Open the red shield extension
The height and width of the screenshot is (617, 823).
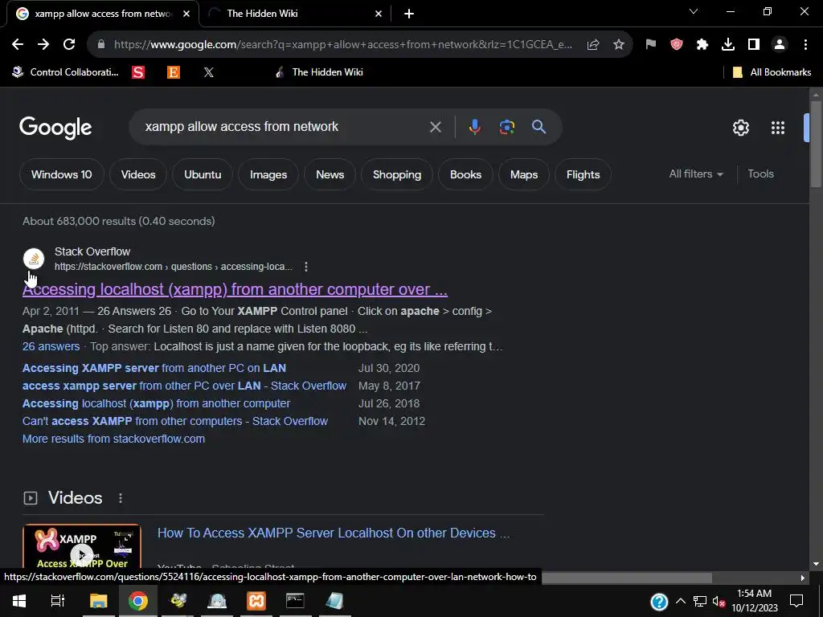(677, 45)
